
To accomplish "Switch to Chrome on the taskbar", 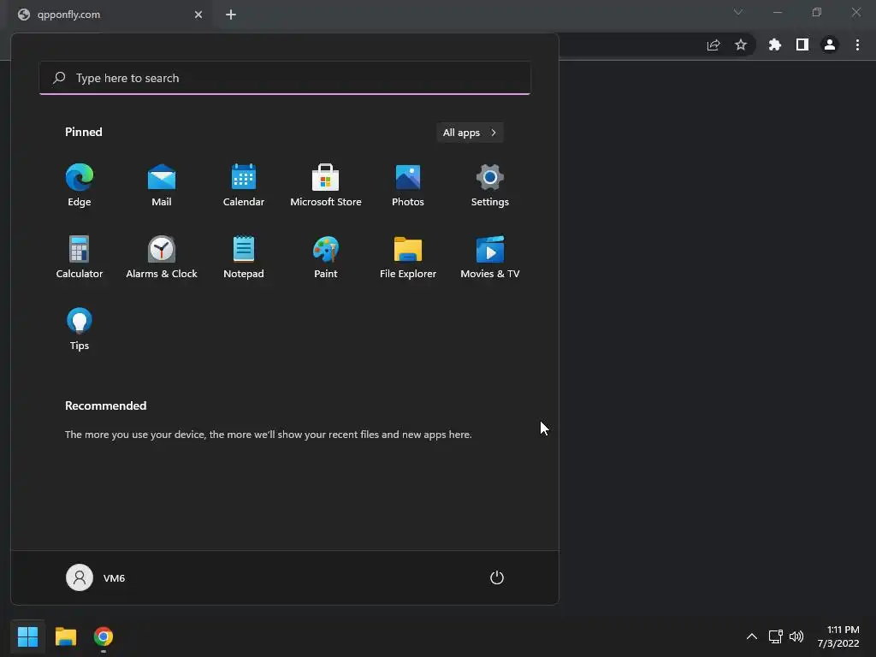I will pos(104,636).
